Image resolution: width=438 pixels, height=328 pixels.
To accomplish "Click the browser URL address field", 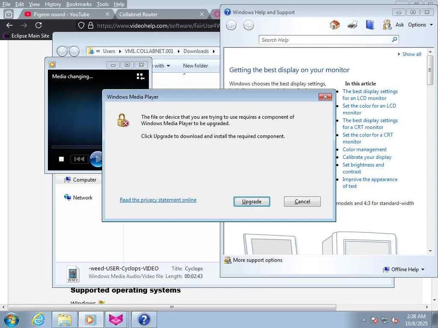I will 158,26.
